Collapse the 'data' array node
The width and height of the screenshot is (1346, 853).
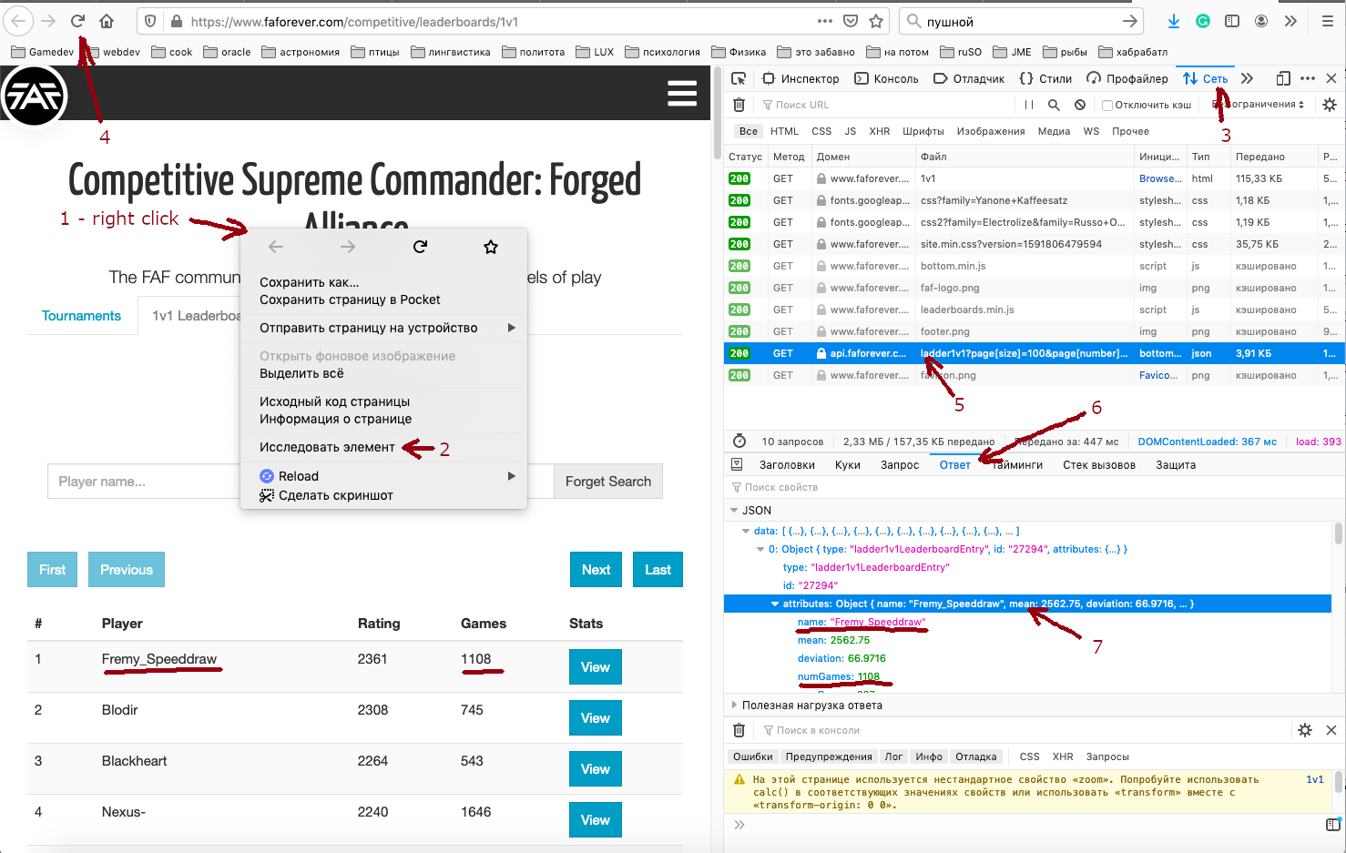[746, 531]
